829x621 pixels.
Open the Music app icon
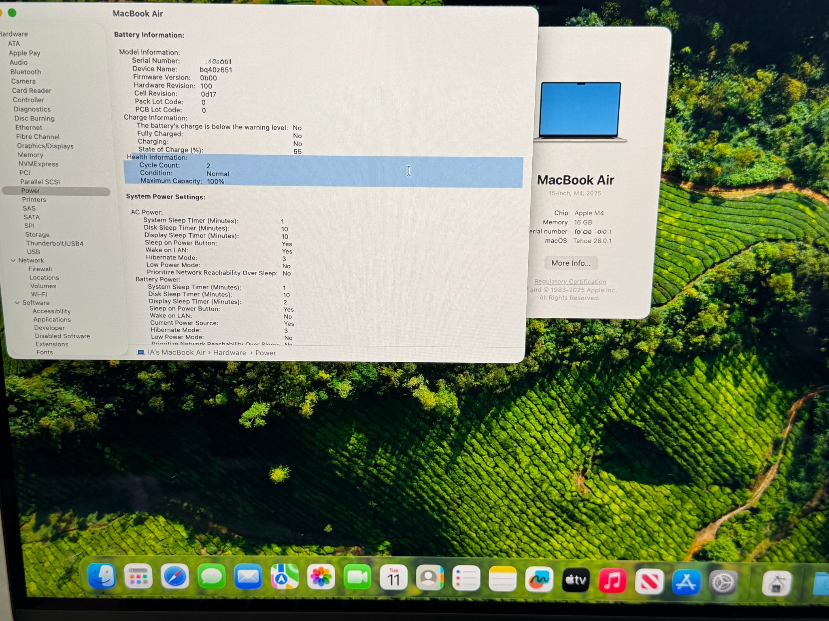click(x=612, y=581)
